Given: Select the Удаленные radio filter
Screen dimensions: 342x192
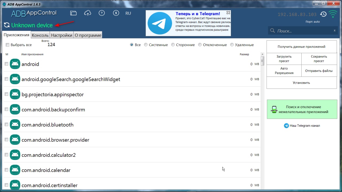Looking at the screenshot, I should tap(232, 45).
